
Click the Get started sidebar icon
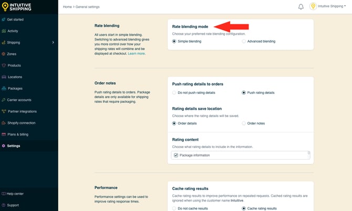click(x=4, y=19)
